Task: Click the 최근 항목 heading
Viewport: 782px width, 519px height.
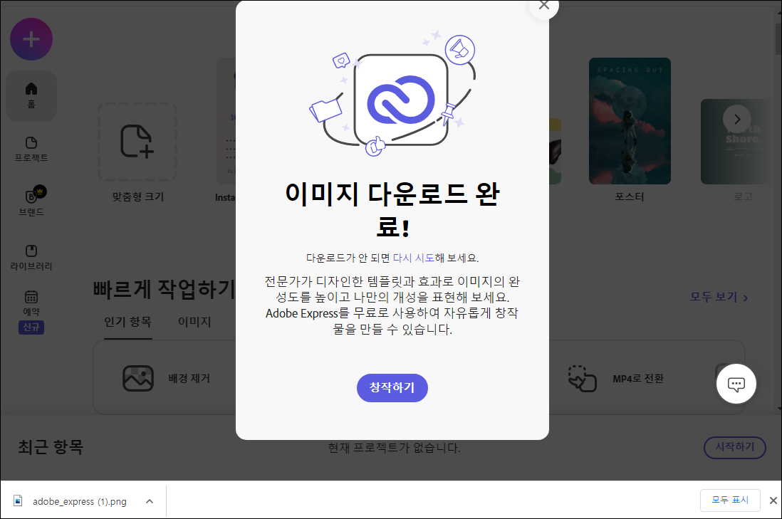Action: tap(51, 446)
